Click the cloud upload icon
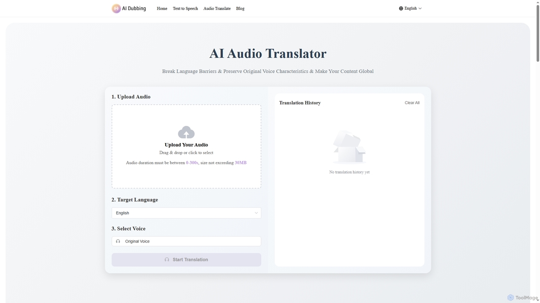This screenshot has width=540, height=303. 186,132
